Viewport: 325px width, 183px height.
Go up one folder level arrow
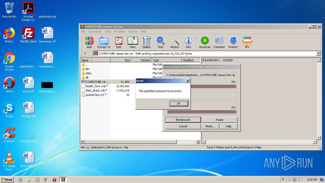[x=85, y=53]
